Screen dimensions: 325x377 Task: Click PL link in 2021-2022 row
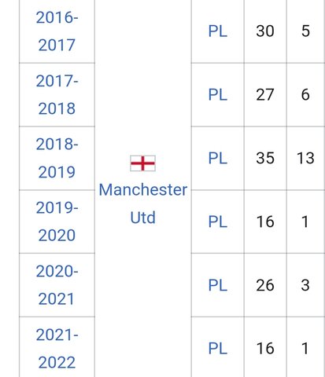click(x=218, y=349)
